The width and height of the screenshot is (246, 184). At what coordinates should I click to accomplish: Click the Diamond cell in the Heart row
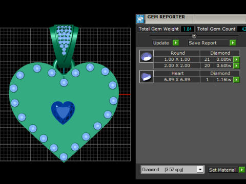tap(220, 74)
